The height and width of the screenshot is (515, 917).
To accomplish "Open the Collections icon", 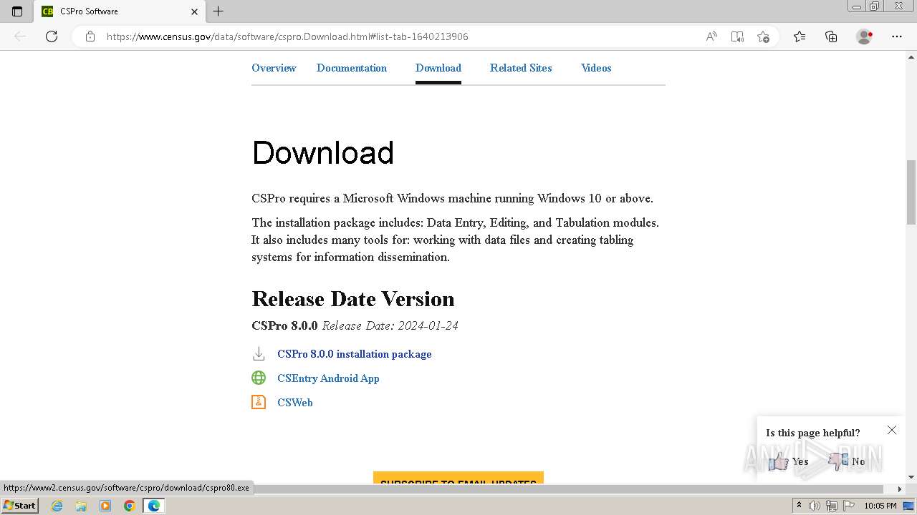I will [x=831, y=36].
